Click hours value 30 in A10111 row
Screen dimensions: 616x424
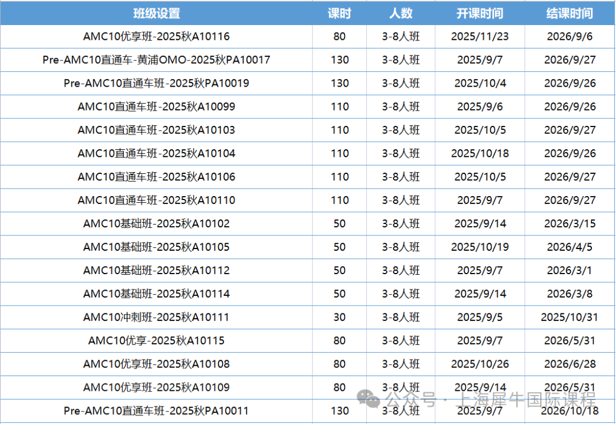339,317
